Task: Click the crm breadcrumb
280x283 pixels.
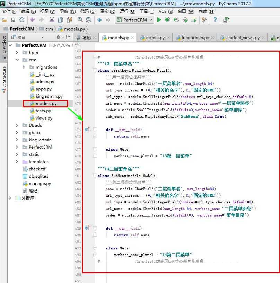Action: pyautogui.click(x=46, y=29)
